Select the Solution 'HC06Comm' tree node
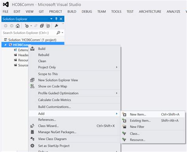This screenshot has width=187, height=152. click(x=33, y=40)
